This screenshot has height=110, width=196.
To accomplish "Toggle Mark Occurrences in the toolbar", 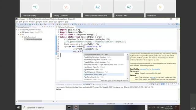I will click(75, 24).
